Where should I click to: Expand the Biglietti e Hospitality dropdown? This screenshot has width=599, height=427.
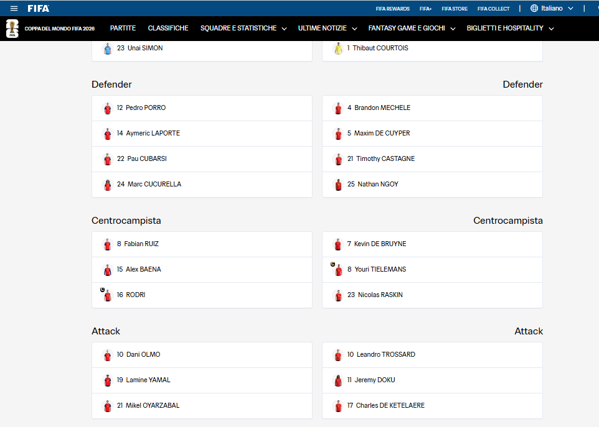point(551,29)
